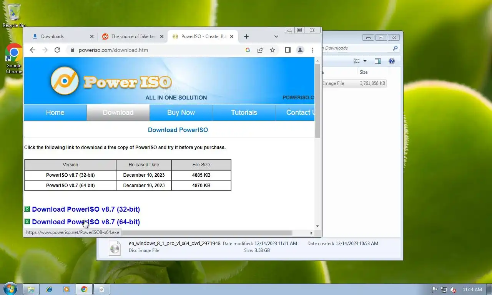This screenshot has height=295, width=492.
Task: Click PowerISO v8.7 (64-bit) table cell
Action: (x=70, y=186)
